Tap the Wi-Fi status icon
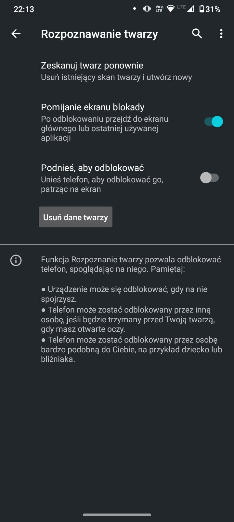Screen dimensions: 234x522 [170, 9]
